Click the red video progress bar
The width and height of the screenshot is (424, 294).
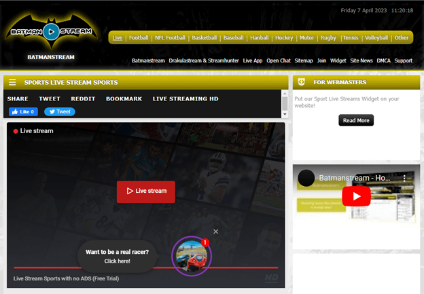146,268
